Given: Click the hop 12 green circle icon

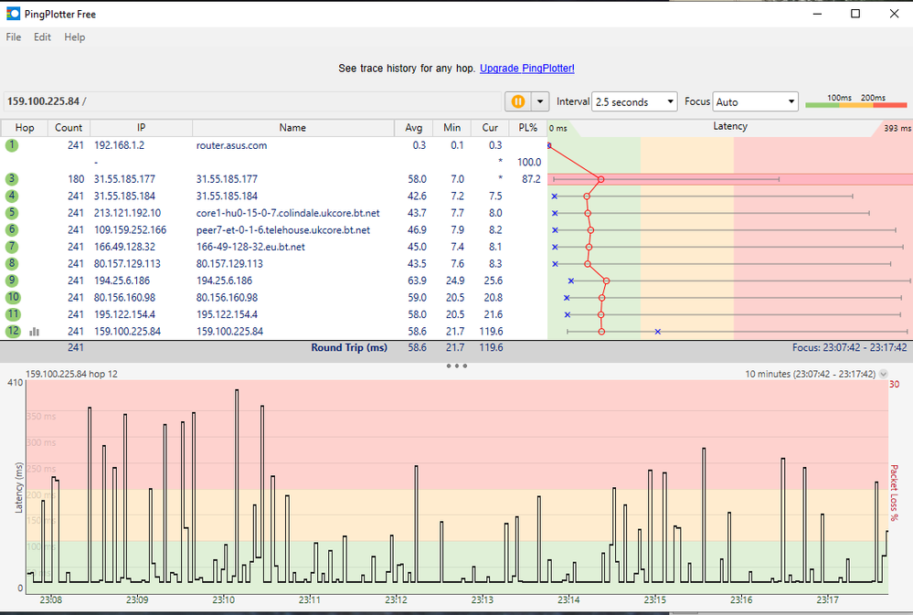Looking at the screenshot, I should [12, 331].
